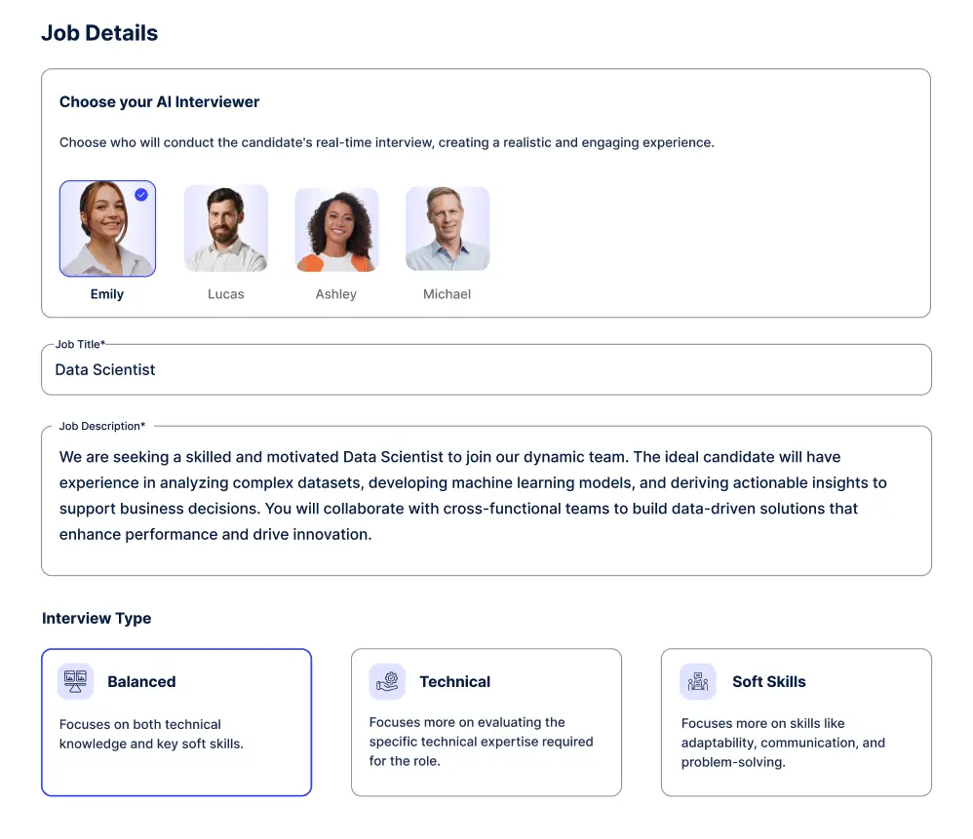Click the checkmark badge on Emily's avatar
This screenshot has width=973, height=839.
point(140,194)
